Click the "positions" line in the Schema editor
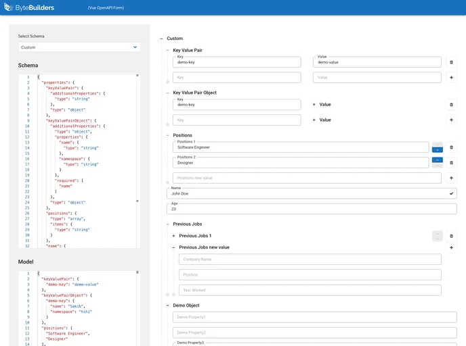The width and height of the screenshot is (466, 346). pyautogui.click(x=62, y=213)
